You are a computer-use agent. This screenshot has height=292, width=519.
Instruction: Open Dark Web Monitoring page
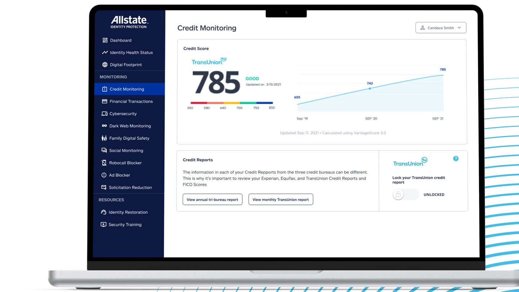pos(129,126)
